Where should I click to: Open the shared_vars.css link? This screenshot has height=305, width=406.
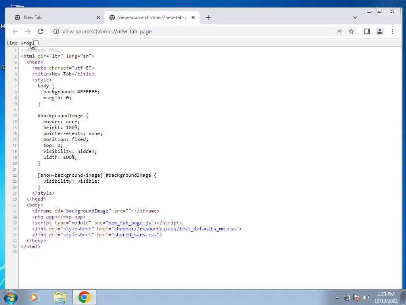(x=136, y=235)
